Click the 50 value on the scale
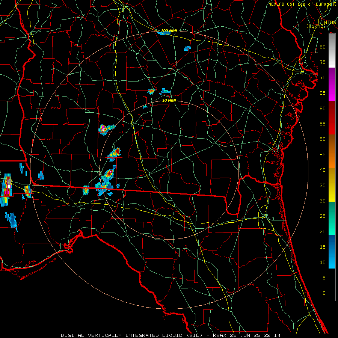This screenshot has height=338, width=338. coord(323,139)
